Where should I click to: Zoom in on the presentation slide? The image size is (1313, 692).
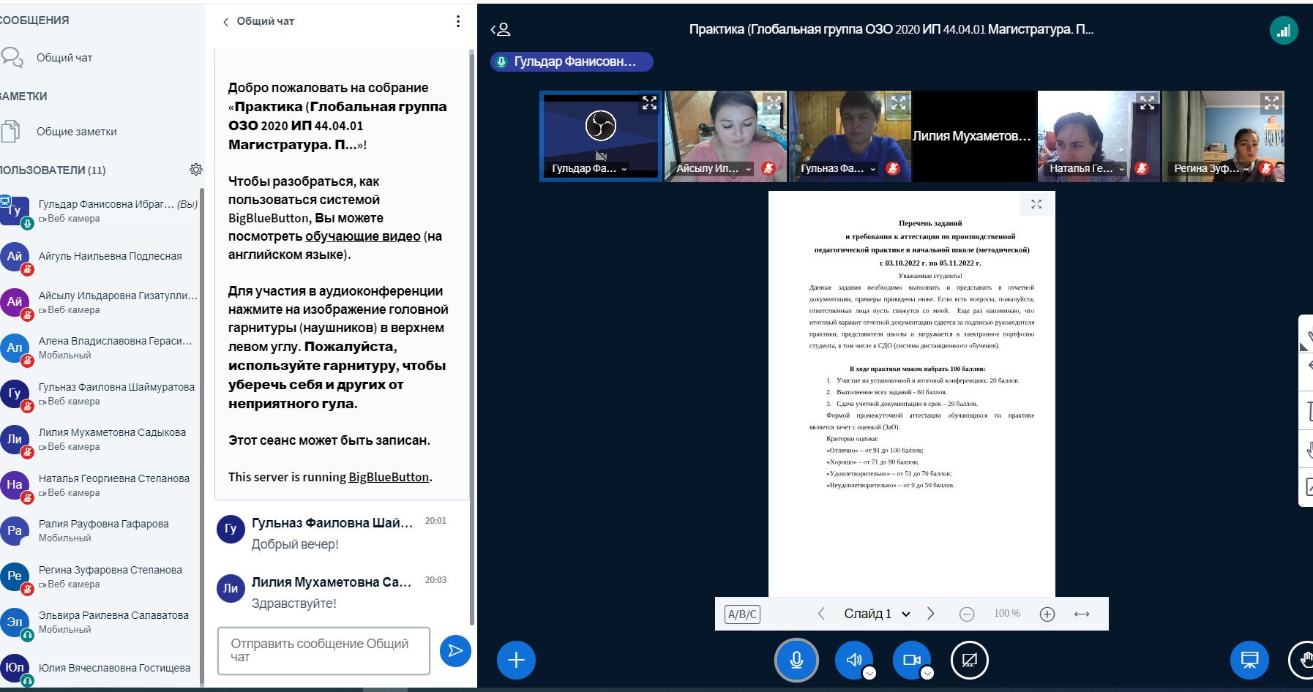coord(1047,614)
